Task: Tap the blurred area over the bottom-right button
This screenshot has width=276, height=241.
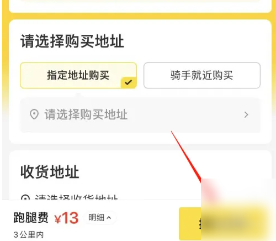Action: point(238,209)
